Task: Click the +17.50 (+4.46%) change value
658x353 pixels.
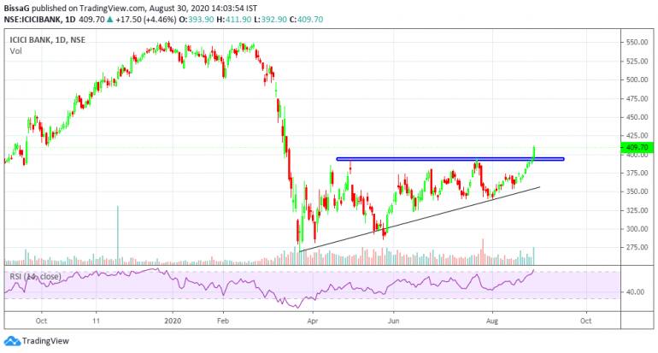Action: click(146, 20)
